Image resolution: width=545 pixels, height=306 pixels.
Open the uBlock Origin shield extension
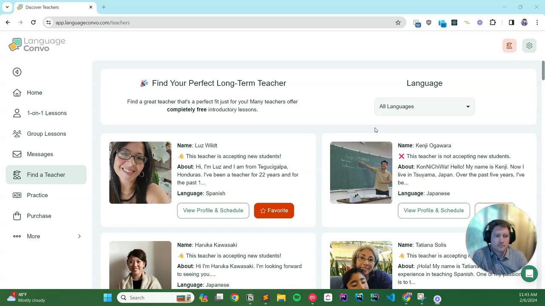[429, 23]
